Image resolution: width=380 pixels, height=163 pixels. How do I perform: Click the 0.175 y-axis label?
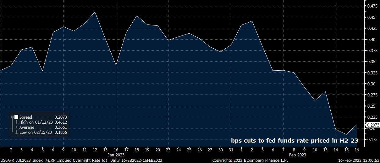point(372,139)
